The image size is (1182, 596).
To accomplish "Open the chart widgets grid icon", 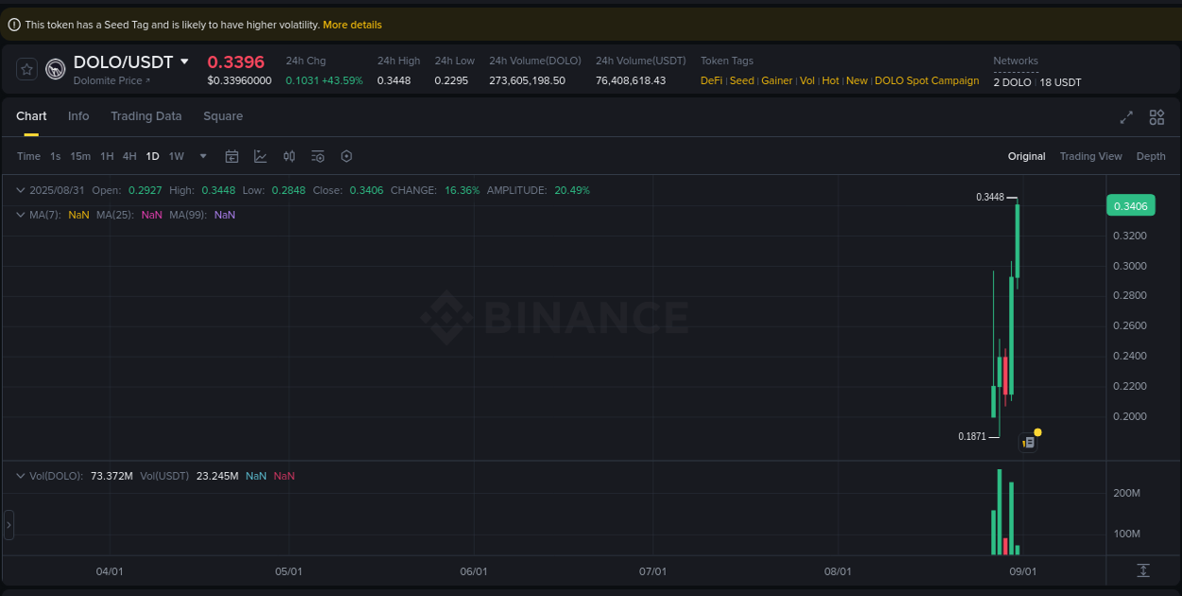I will pyautogui.click(x=1156, y=117).
